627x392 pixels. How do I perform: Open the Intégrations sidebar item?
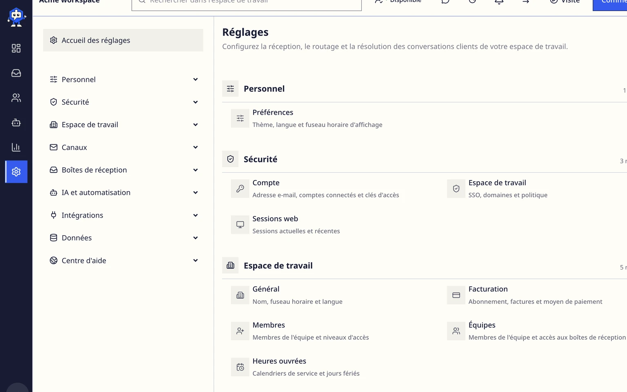(x=123, y=215)
